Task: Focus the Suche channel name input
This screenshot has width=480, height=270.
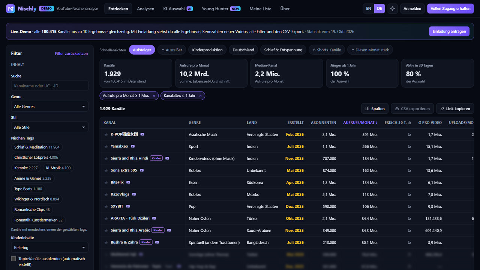Action: click(x=50, y=85)
